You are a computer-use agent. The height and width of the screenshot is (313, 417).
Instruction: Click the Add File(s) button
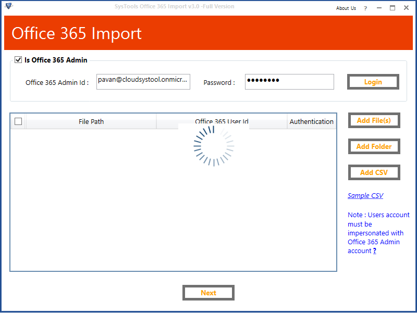(x=374, y=120)
